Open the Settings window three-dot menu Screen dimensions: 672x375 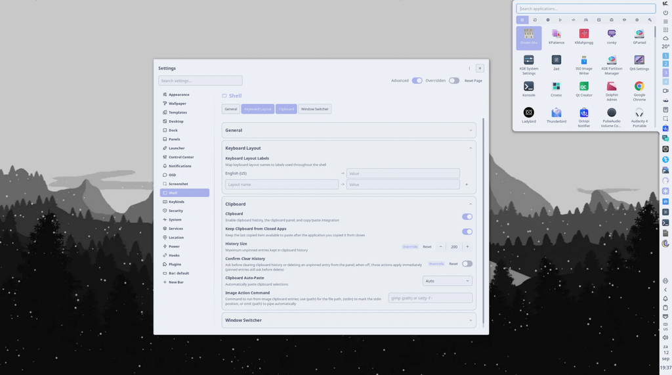[x=469, y=68]
